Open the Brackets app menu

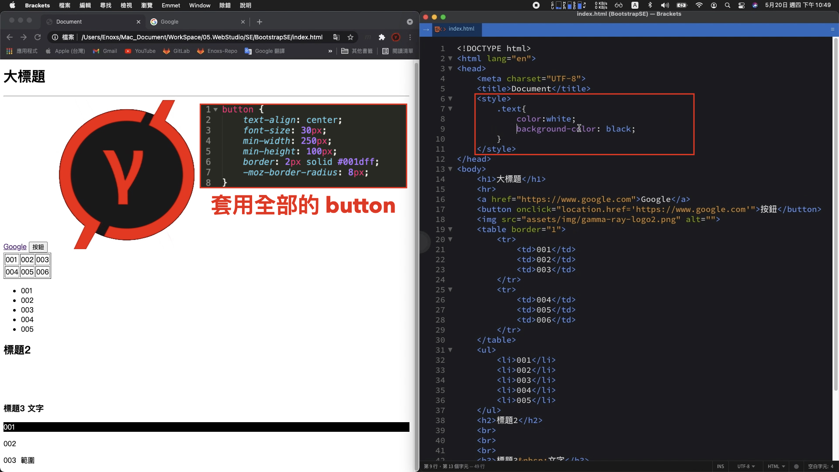pos(37,5)
